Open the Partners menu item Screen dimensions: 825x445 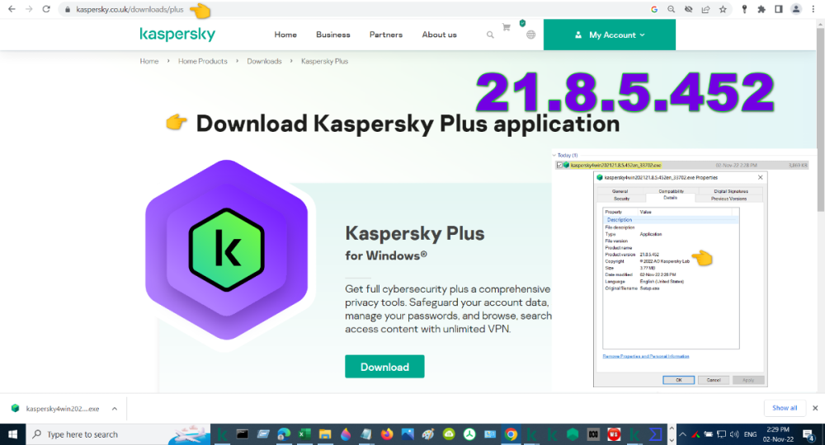[x=385, y=35]
